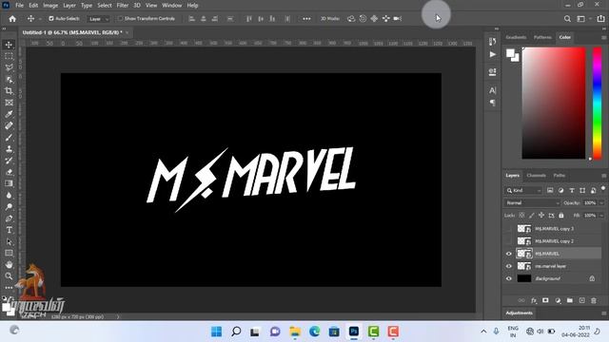Click the Opacity value field

pyautogui.click(x=590, y=202)
